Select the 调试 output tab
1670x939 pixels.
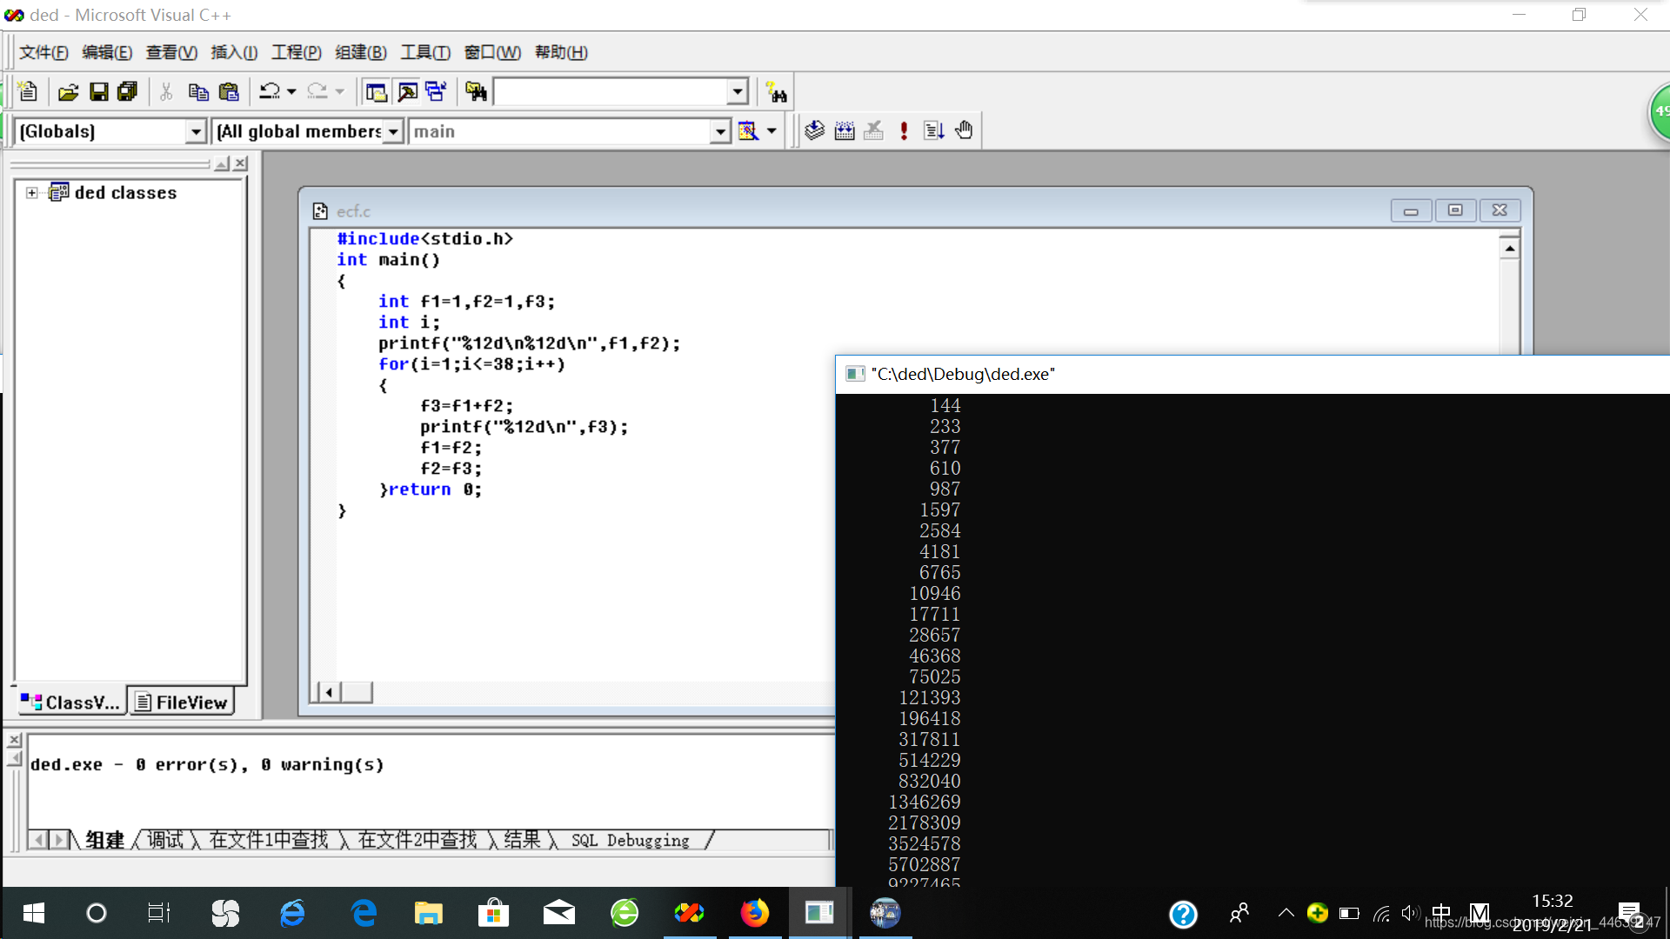click(x=164, y=840)
